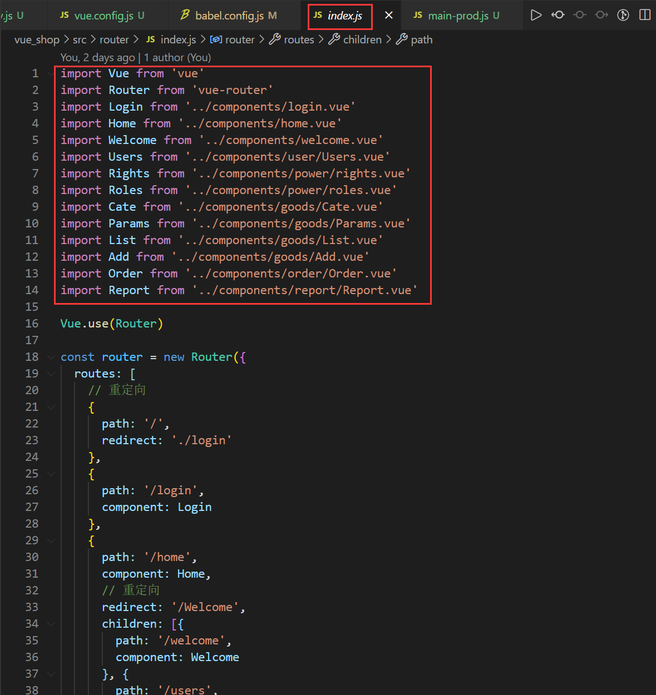This screenshot has height=695, width=656.
Task: Click the '/welcome' path on line 35
Action: pyautogui.click(x=191, y=641)
